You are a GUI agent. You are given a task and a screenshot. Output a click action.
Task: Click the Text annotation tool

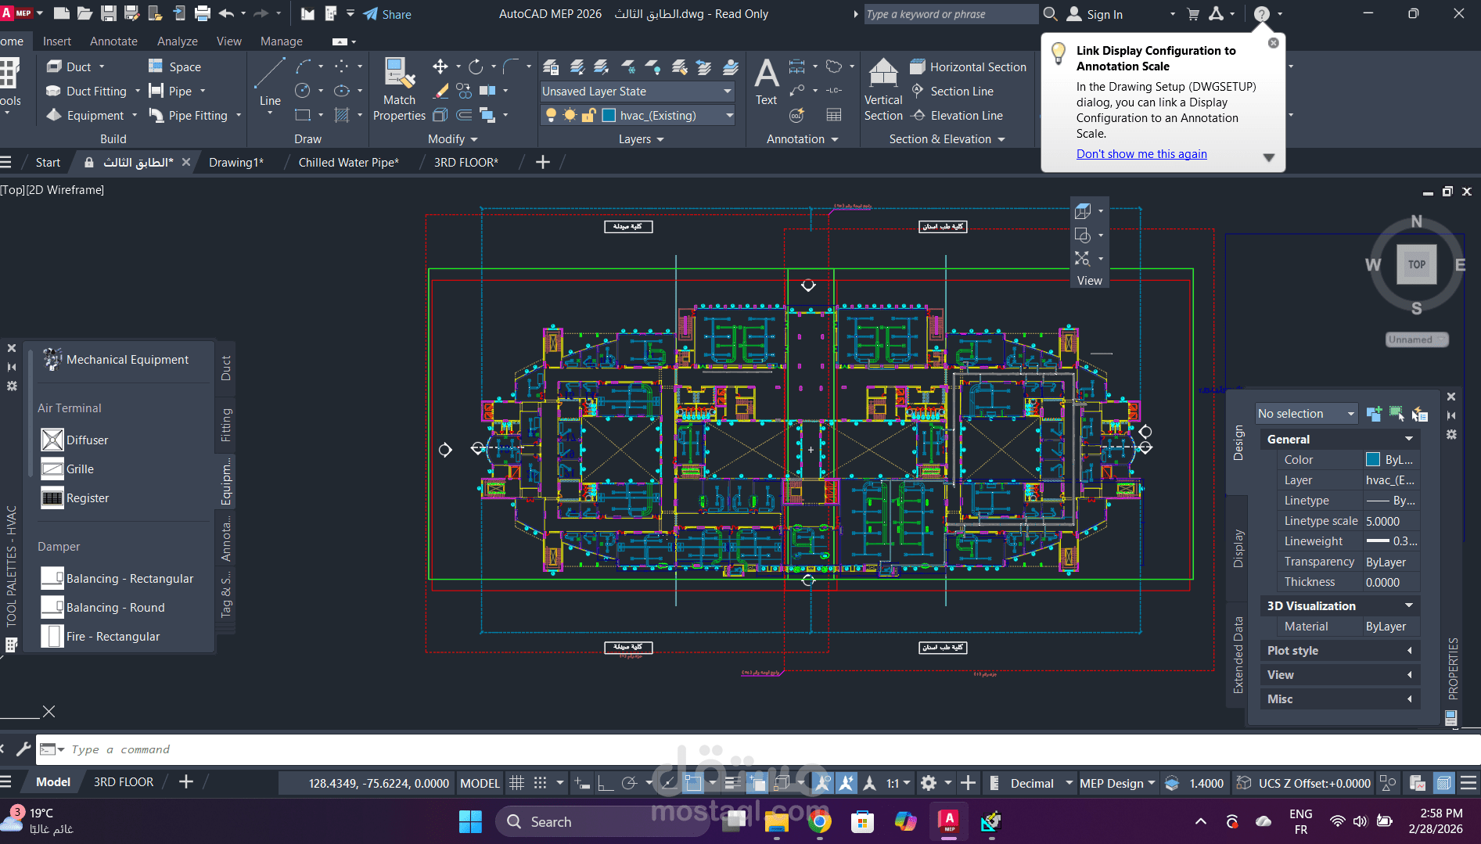click(767, 82)
